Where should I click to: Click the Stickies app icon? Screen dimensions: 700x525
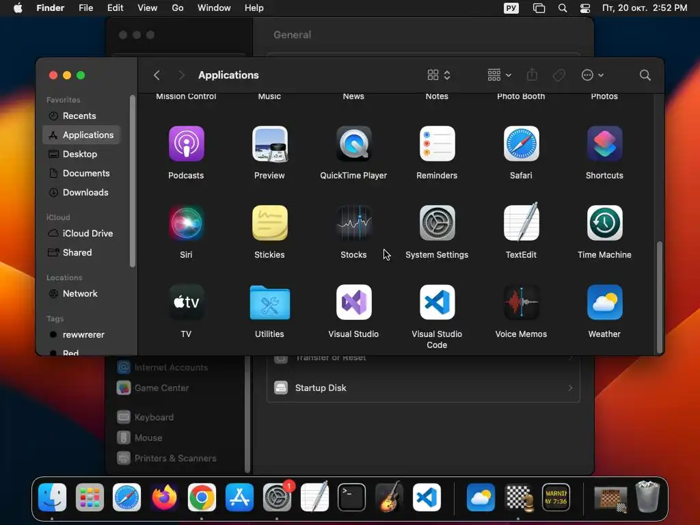(x=269, y=223)
